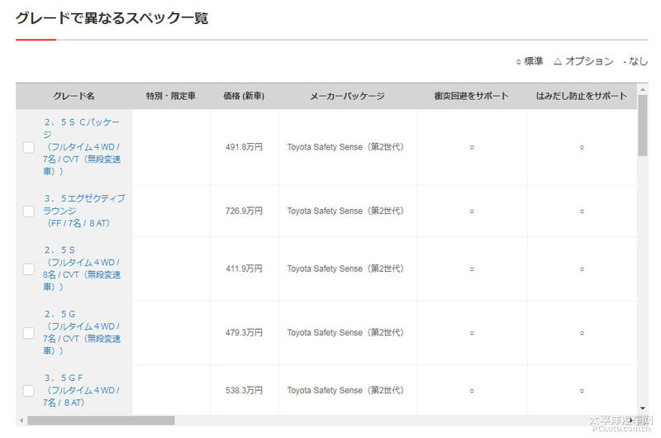
Task: Click the 価格 (新車) column header
Action: [244, 97]
